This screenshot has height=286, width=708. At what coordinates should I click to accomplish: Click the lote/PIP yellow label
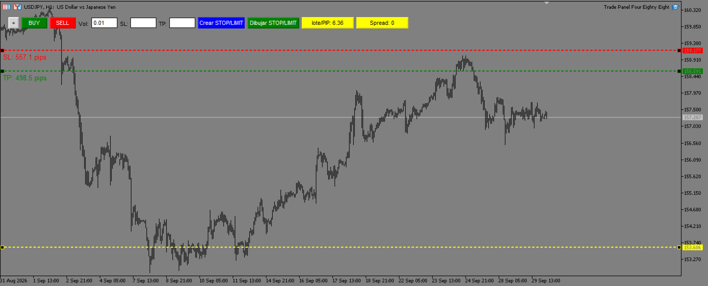(x=328, y=23)
